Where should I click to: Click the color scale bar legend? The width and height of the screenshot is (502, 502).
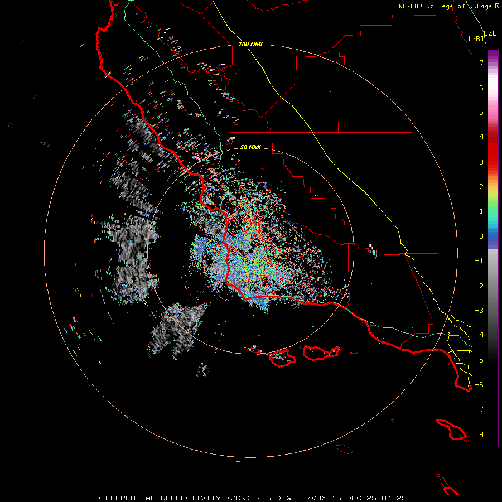click(x=493, y=248)
